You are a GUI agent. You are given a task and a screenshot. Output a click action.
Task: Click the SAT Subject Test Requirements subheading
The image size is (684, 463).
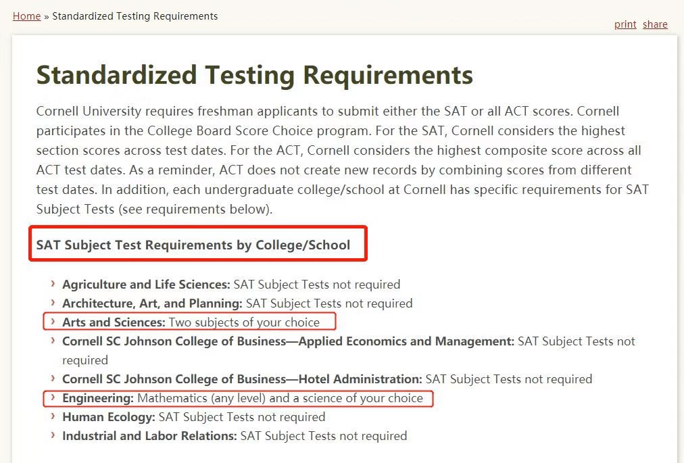point(193,245)
